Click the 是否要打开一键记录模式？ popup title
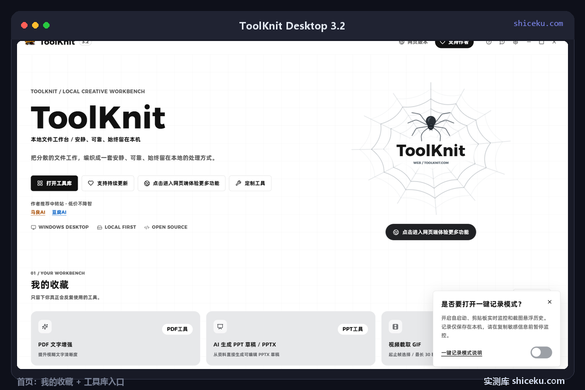This screenshot has height=390, width=585. pos(481,304)
